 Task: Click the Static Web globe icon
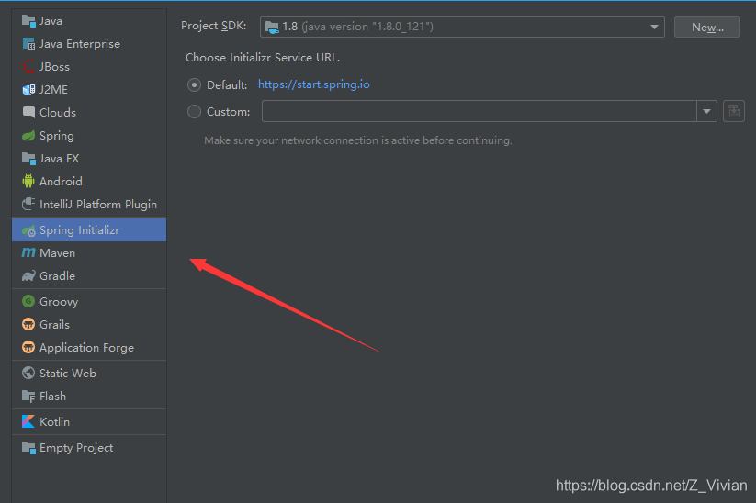(28, 374)
